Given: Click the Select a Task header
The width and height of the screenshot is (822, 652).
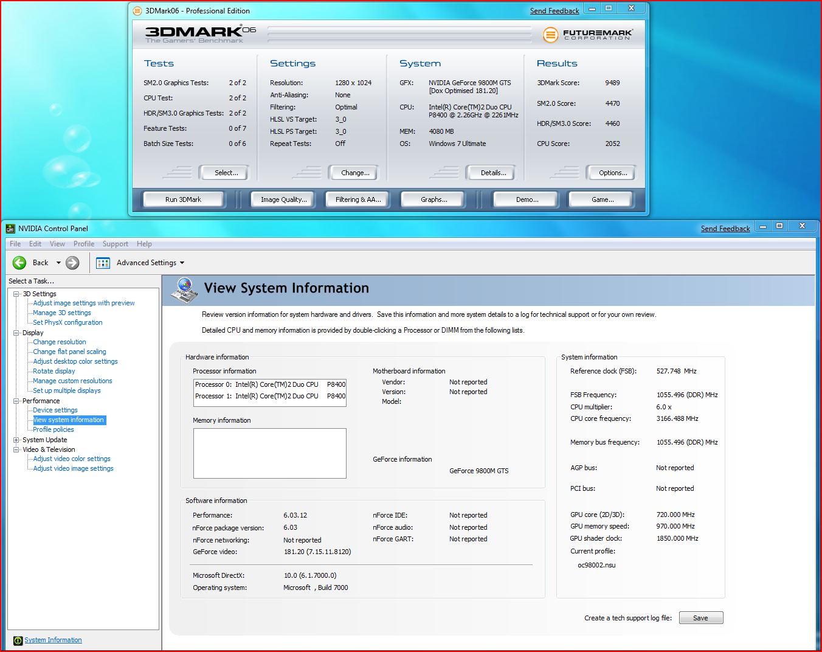Looking at the screenshot, I should click(31, 281).
